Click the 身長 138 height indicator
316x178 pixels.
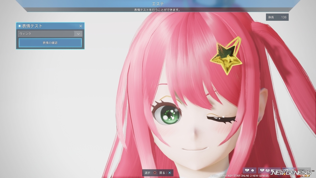(277, 17)
